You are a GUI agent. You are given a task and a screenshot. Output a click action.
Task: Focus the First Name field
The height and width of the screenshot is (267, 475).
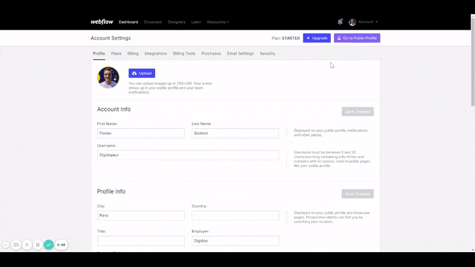click(141, 133)
